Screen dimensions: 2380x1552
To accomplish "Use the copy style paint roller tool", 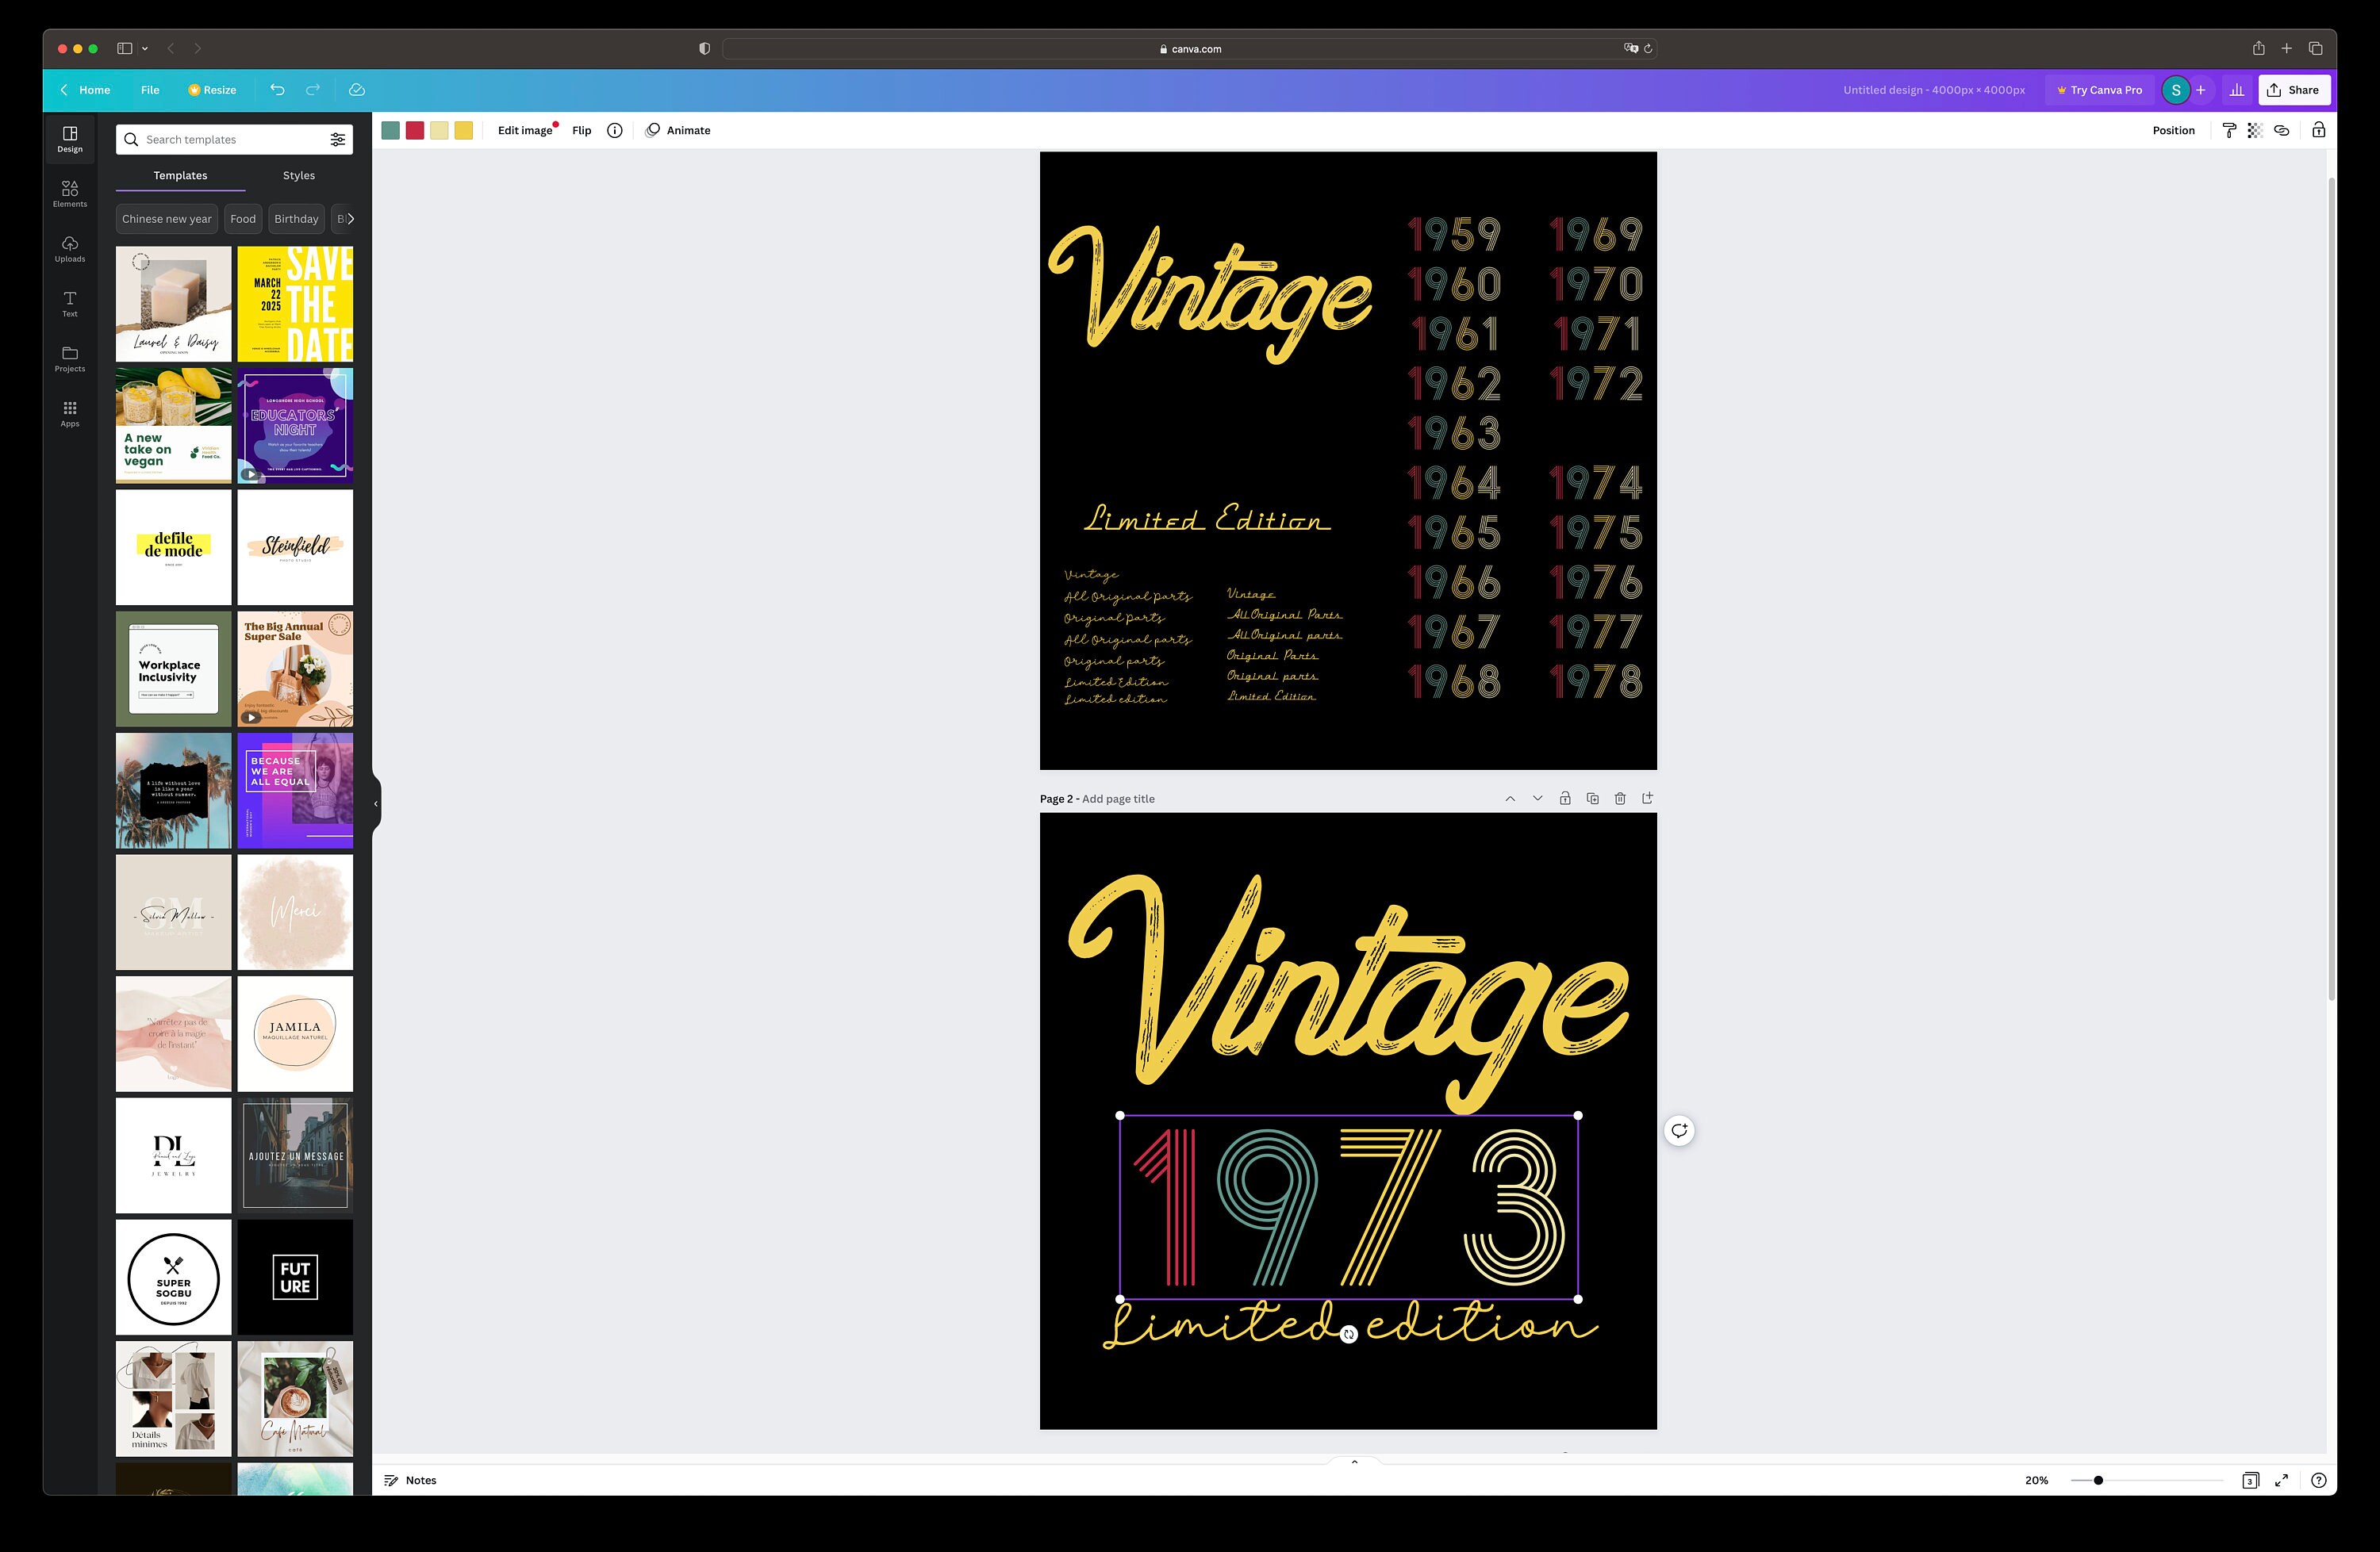I will [2229, 130].
